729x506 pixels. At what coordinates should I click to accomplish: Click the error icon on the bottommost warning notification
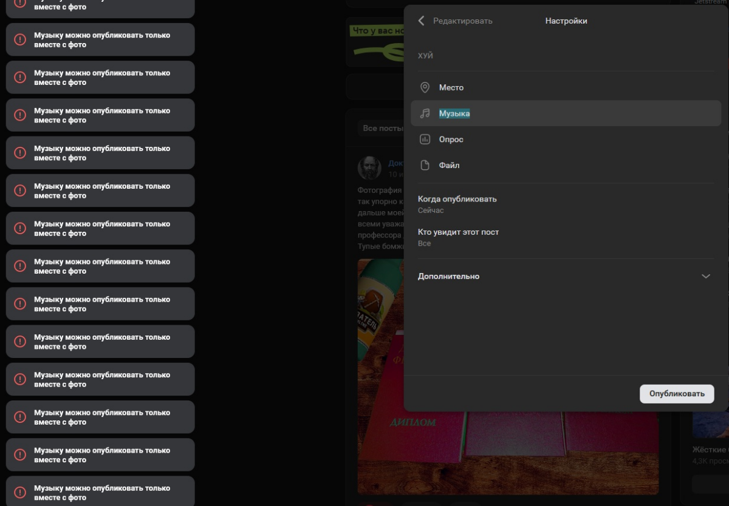tap(20, 492)
